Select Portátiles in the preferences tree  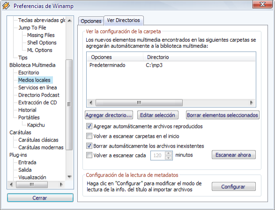pos(29,117)
